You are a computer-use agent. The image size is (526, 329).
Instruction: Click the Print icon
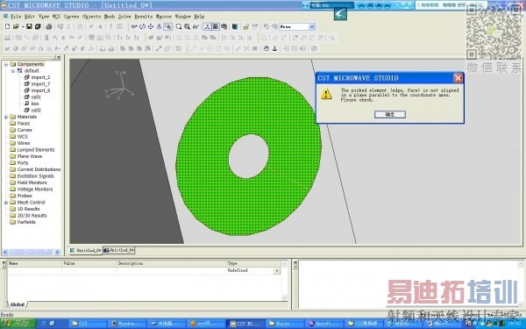pos(48,26)
